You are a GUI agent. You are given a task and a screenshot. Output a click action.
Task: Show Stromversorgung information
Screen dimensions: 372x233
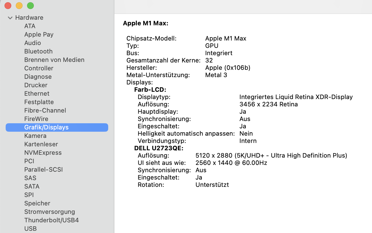click(50, 212)
